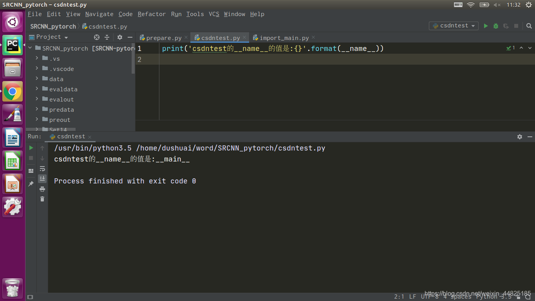Open the /home/dushuai/.../csdntest.py path in the console
The height and width of the screenshot is (301, 535).
click(231, 148)
